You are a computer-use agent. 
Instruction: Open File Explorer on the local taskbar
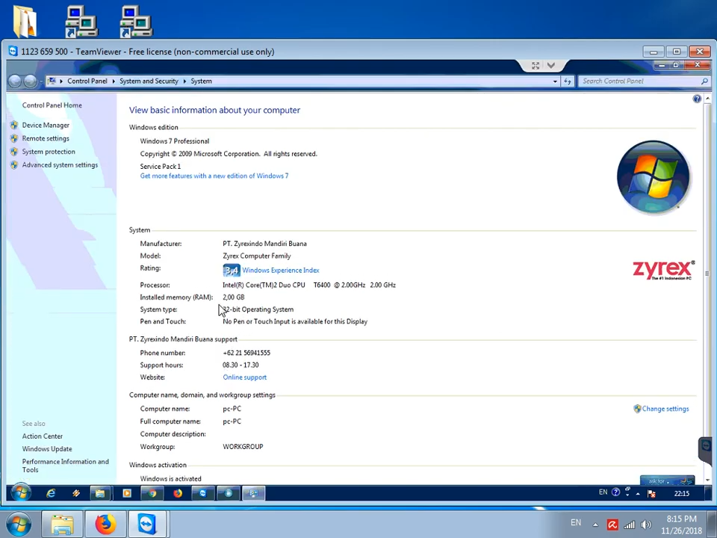tap(63, 524)
